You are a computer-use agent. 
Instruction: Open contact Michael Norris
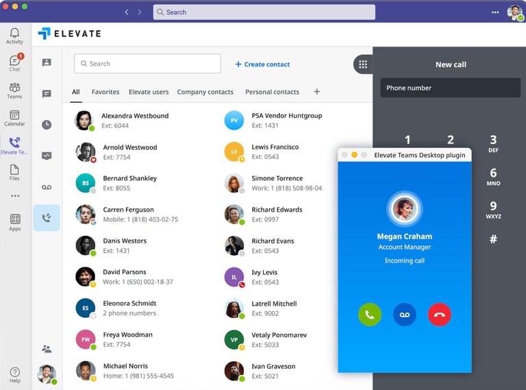(125, 371)
